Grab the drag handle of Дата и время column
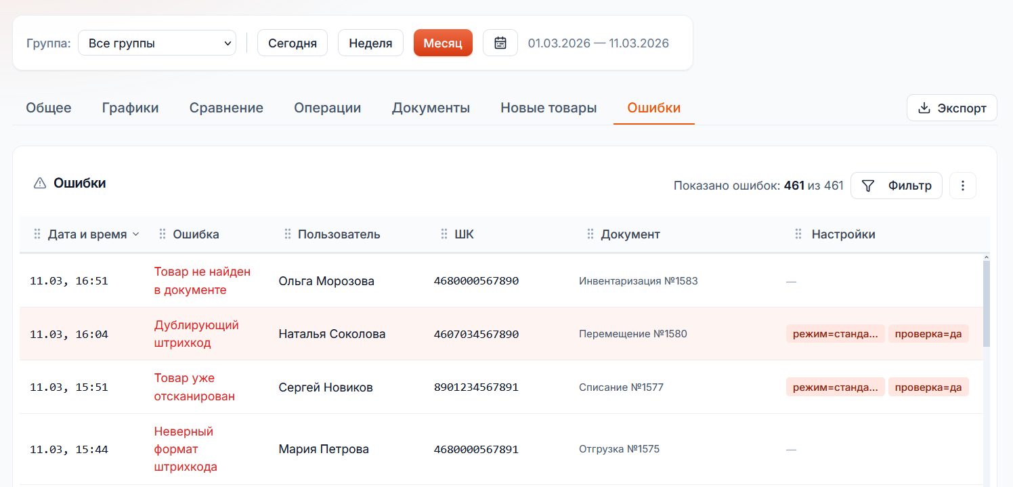This screenshot has width=1013, height=487. tap(37, 234)
